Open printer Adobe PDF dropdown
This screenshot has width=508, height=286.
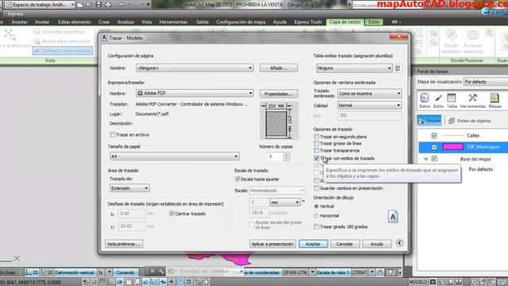194,93
